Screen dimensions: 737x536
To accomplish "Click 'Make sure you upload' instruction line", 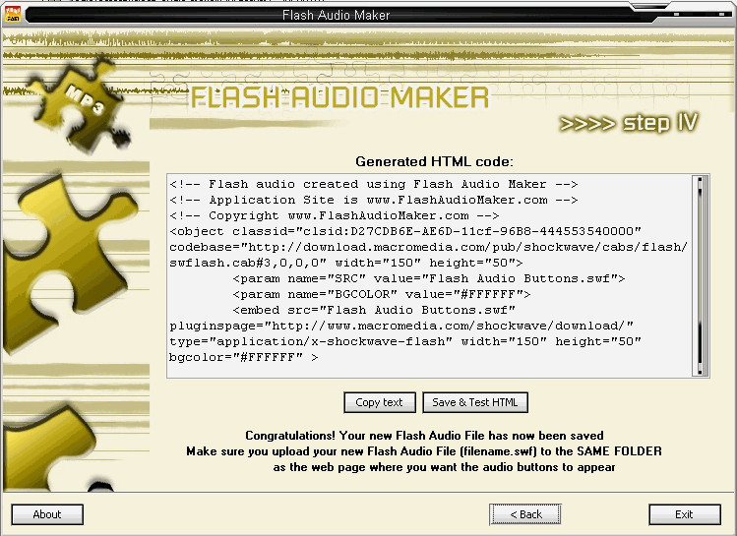I will [x=424, y=451].
